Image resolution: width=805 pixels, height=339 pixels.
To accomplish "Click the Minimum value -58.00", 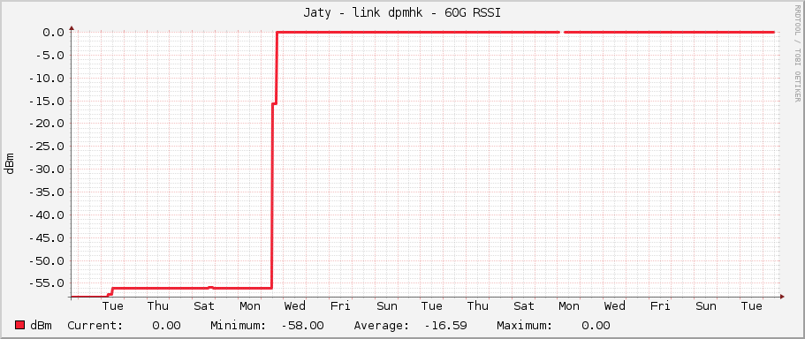I will click(x=302, y=326).
